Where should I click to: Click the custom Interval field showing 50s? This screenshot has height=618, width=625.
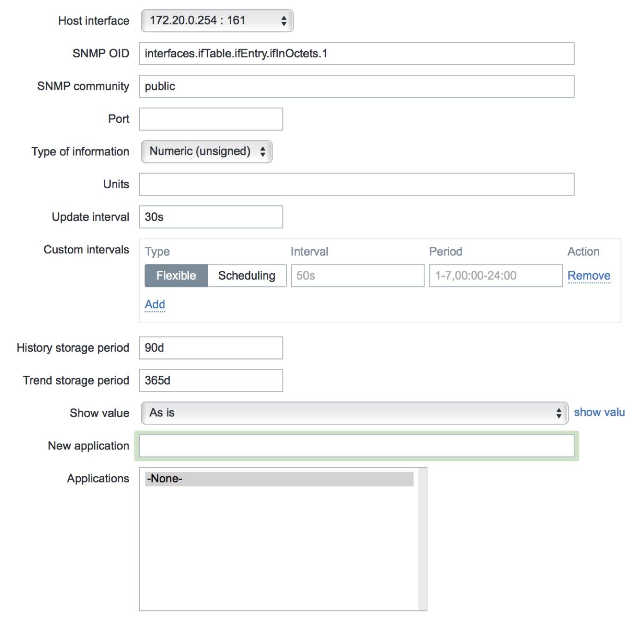(357, 276)
